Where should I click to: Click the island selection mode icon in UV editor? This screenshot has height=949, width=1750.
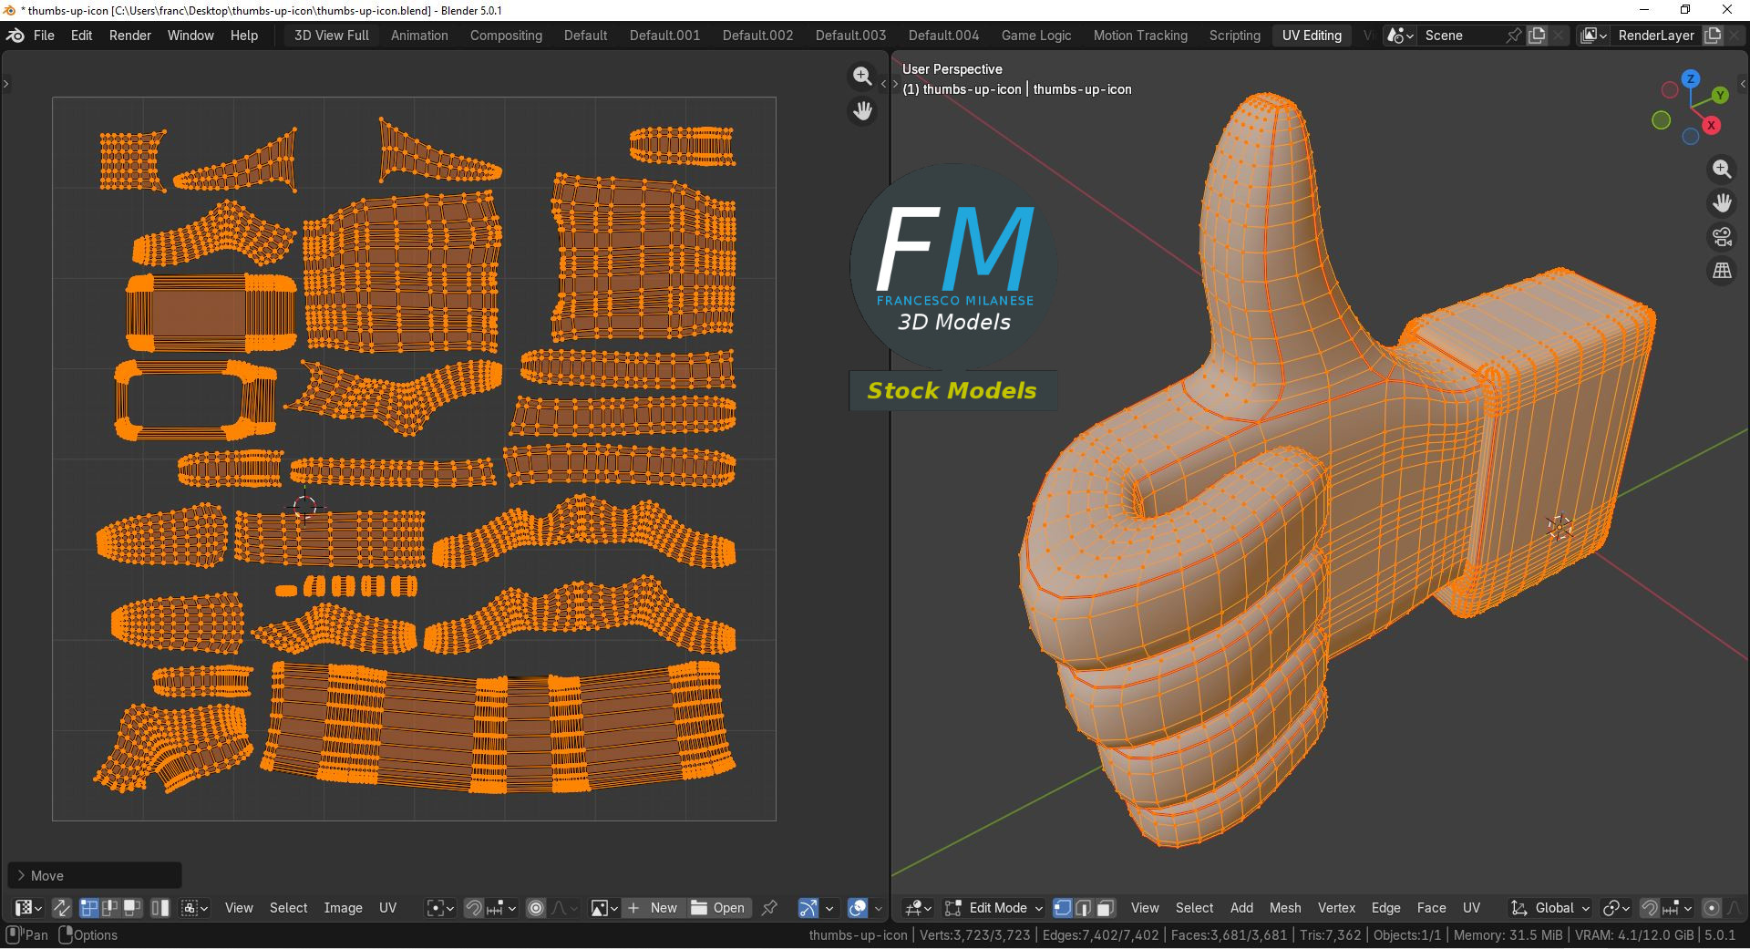(x=160, y=908)
